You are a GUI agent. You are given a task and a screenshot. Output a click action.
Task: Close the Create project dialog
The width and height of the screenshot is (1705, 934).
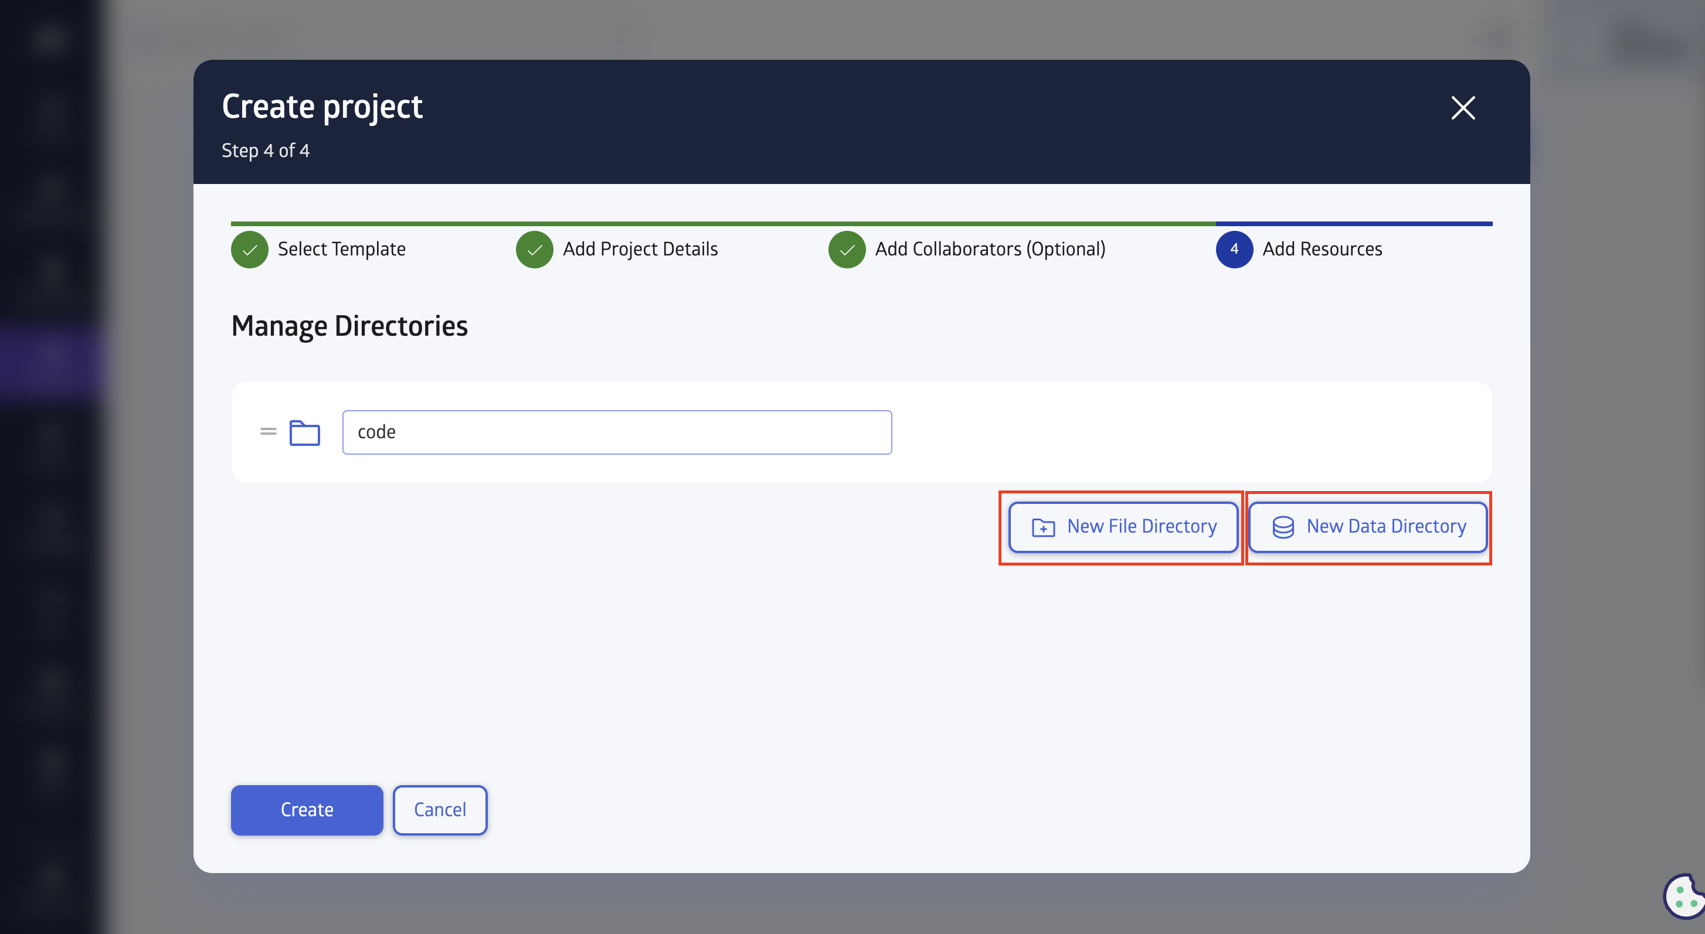[1463, 106]
